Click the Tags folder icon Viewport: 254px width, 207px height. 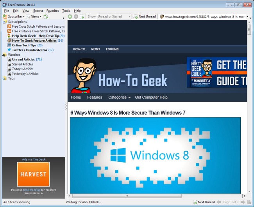5,78
